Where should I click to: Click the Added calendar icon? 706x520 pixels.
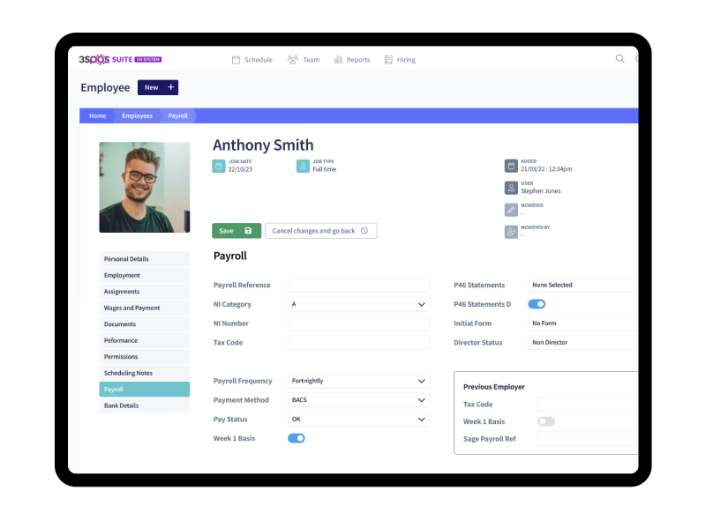[511, 166]
